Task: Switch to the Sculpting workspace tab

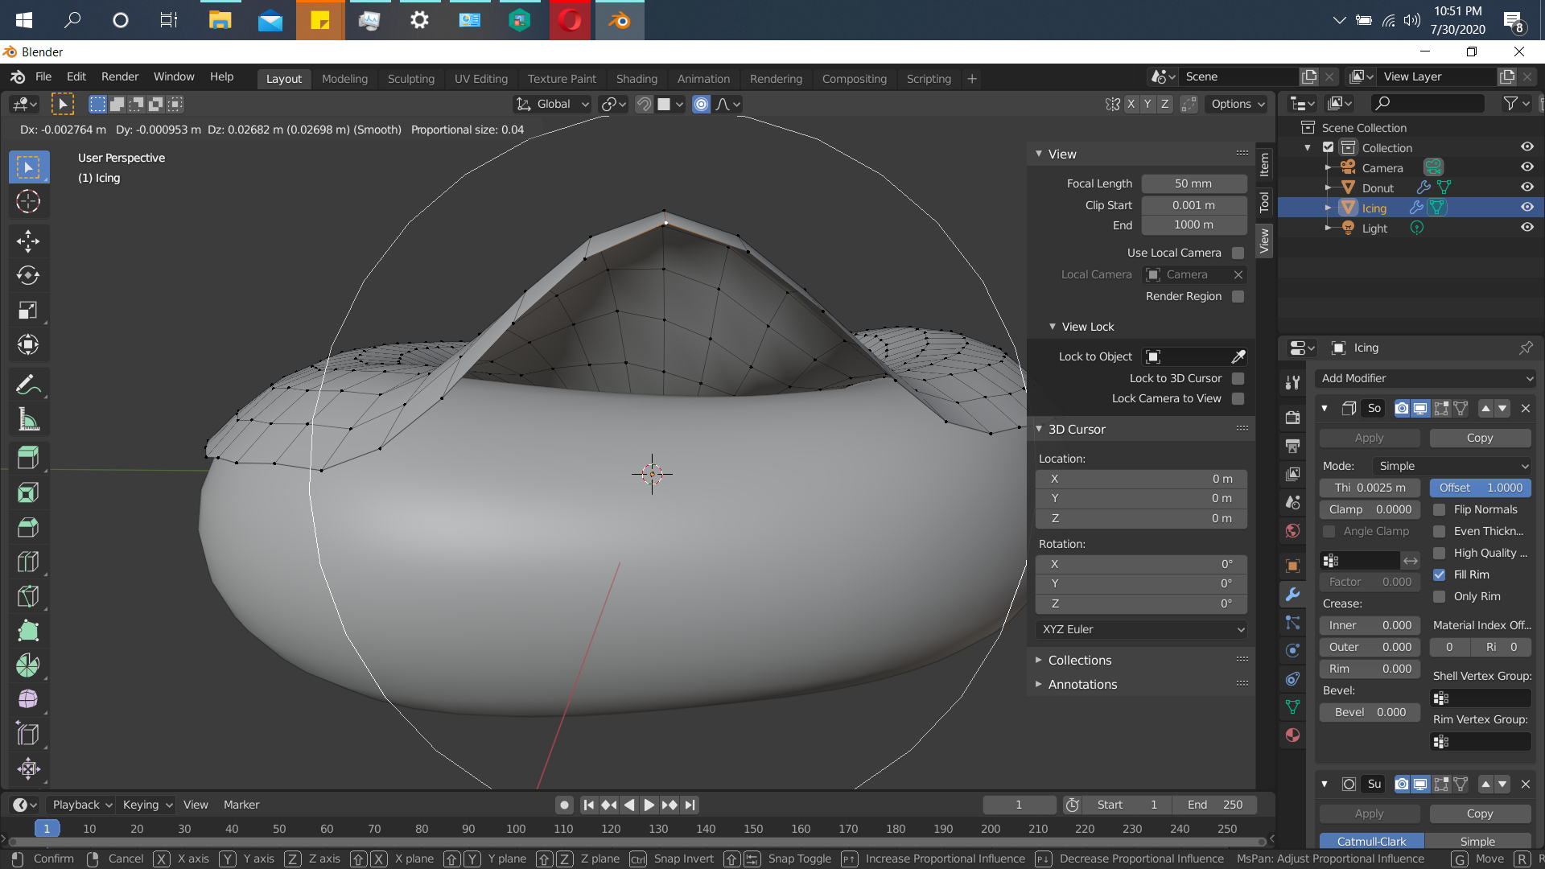Action: (411, 79)
